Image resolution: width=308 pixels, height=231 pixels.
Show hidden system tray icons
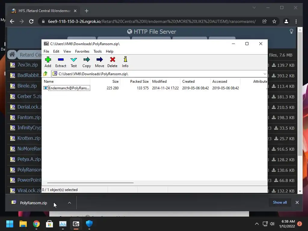[257, 224]
